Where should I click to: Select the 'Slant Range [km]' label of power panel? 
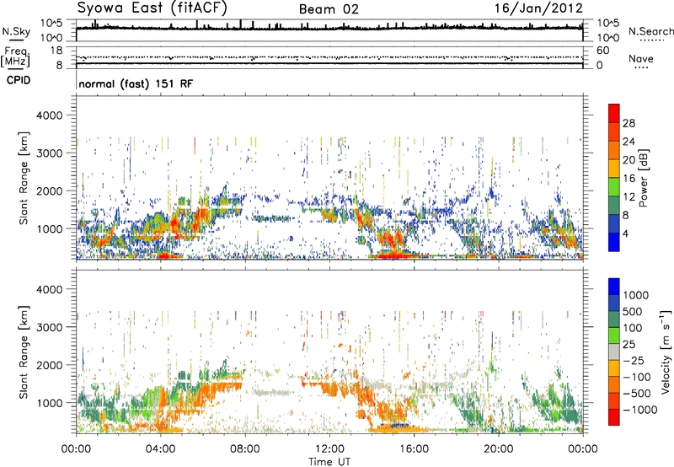(24, 178)
